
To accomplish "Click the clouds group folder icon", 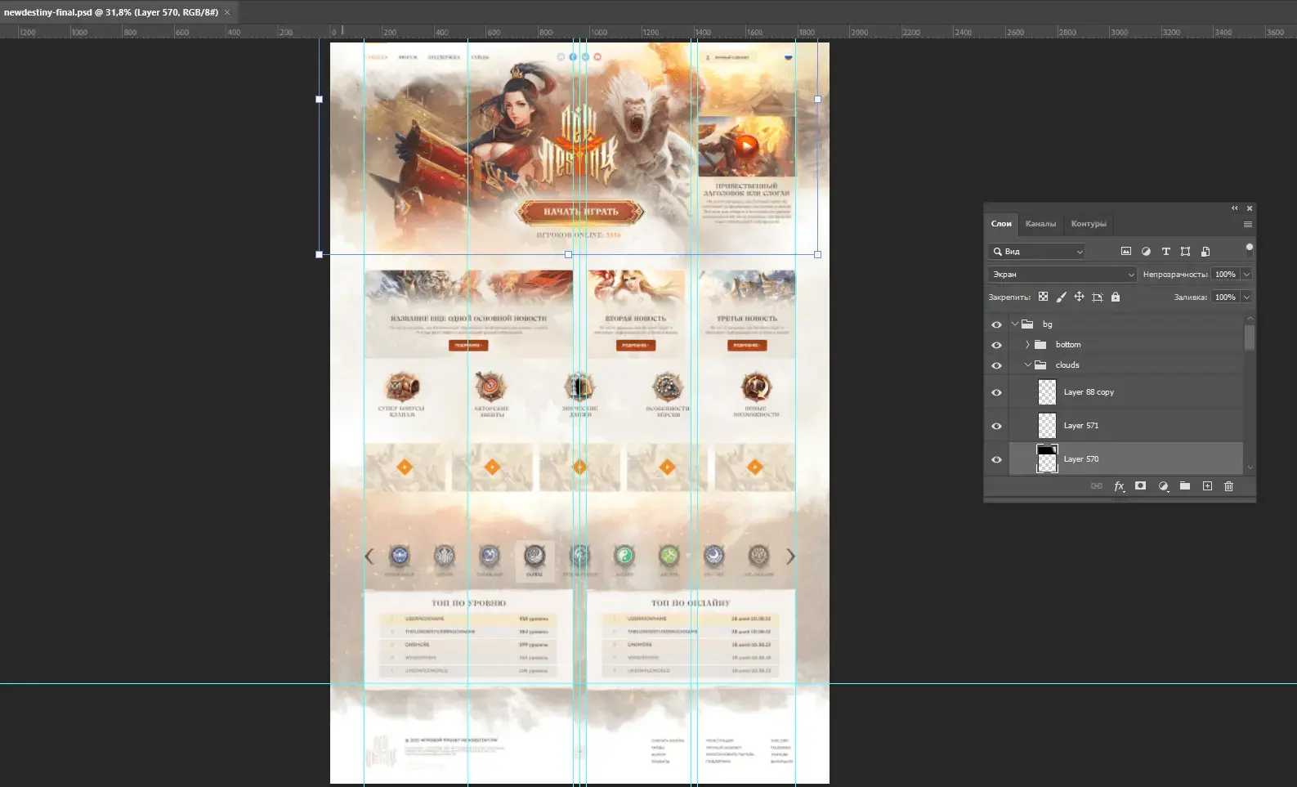I will (1040, 365).
